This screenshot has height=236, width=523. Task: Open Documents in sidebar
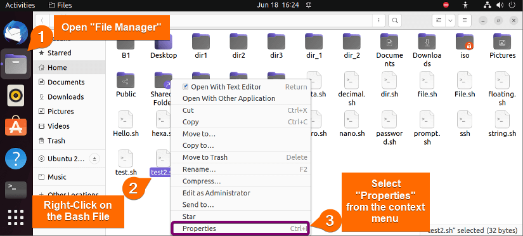pyautogui.click(x=69, y=82)
